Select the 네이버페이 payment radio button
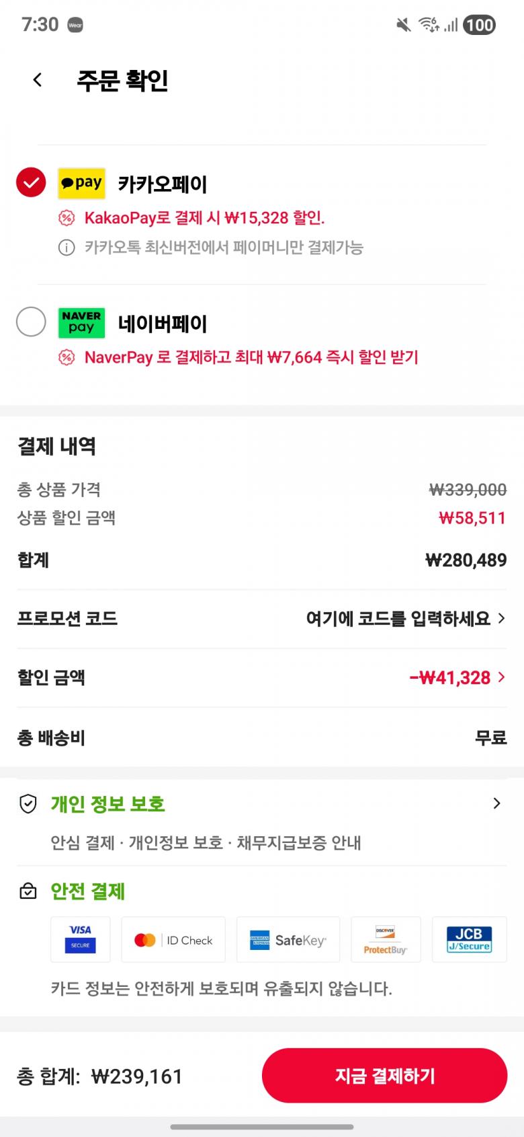Screen dimensions: 524x1137 (x=31, y=322)
